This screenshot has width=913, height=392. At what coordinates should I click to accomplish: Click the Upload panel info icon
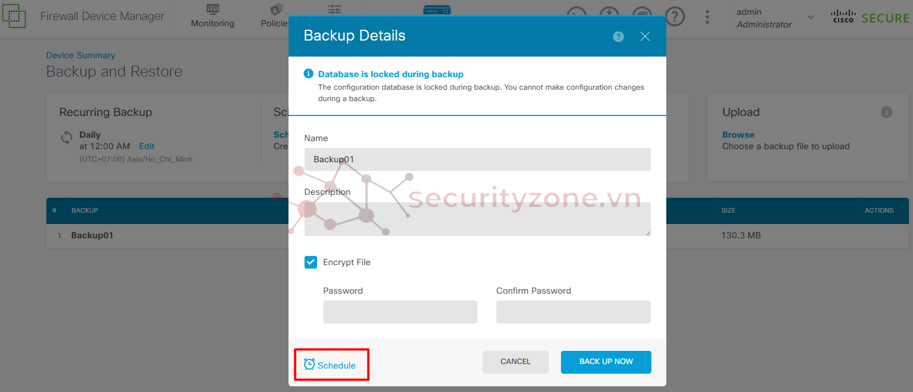[x=887, y=112]
